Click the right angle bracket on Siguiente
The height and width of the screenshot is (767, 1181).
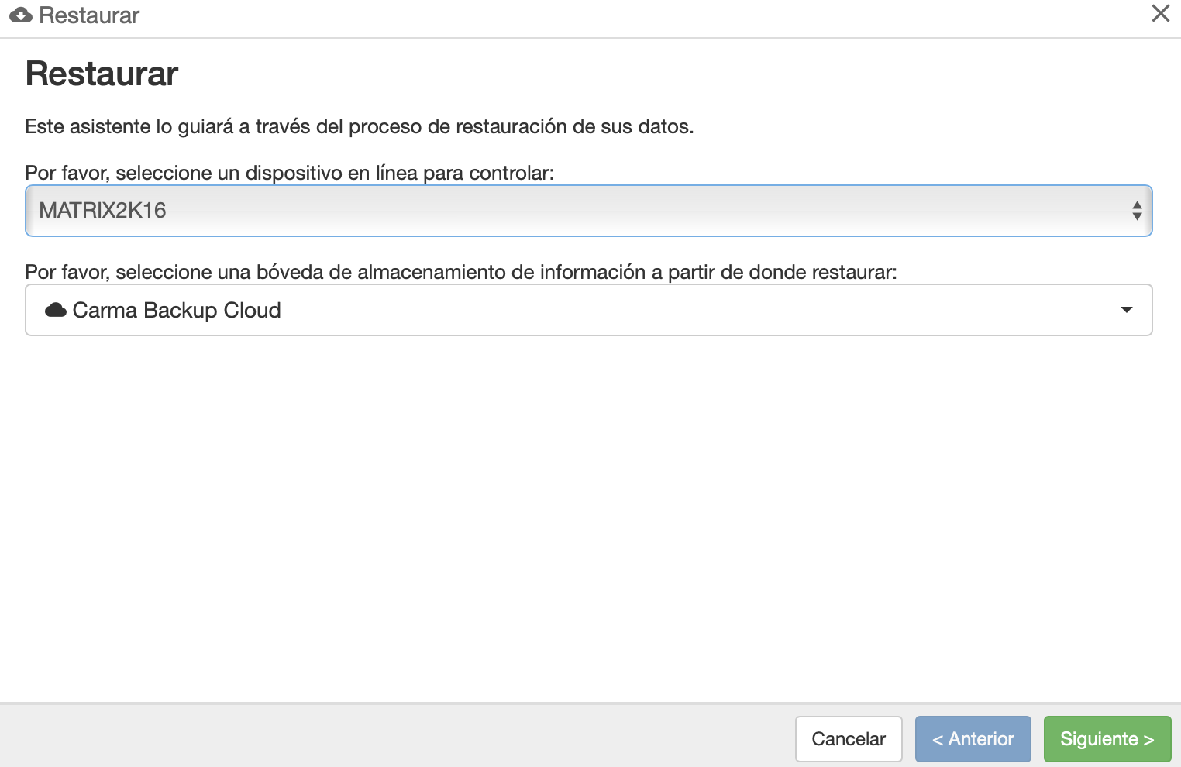[x=1149, y=740]
